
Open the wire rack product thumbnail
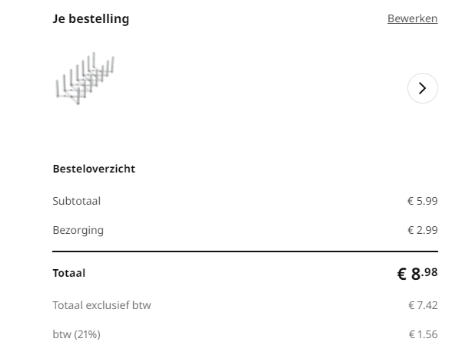tap(85, 78)
